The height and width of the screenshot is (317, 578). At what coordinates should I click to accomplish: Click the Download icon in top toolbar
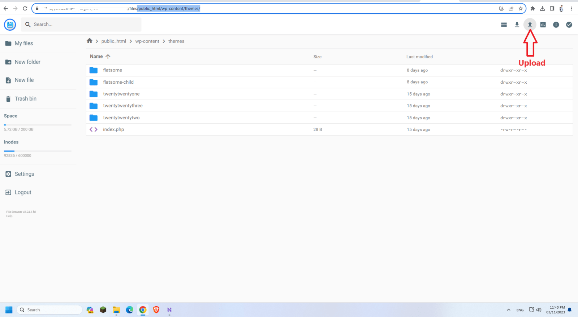pos(517,25)
